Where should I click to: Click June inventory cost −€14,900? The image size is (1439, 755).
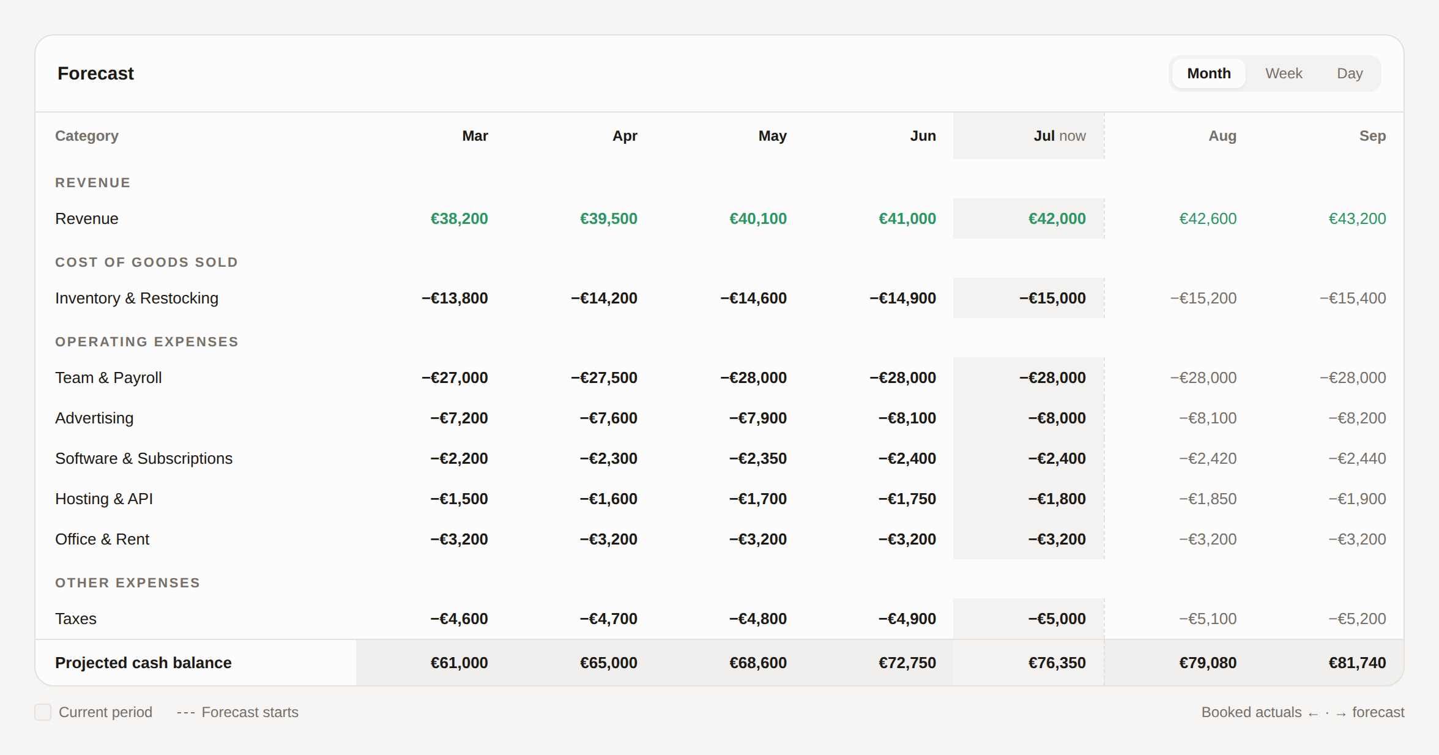pos(902,298)
